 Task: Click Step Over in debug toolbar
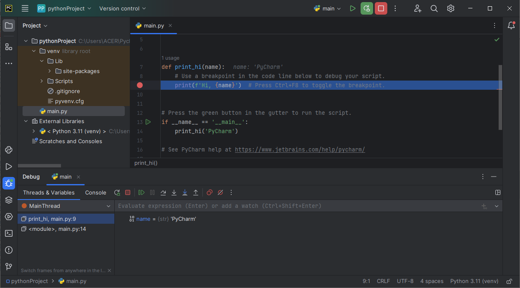[163, 192]
